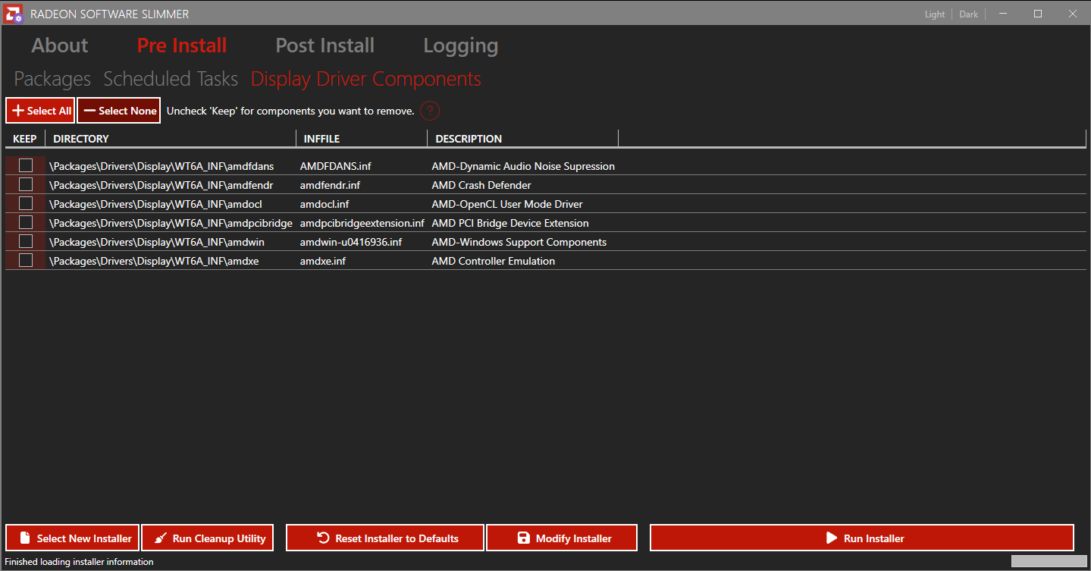Viewport: 1091px width, 571px height.
Task: Switch to Display Driver Components sub-tab
Action: [x=366, y=79]
